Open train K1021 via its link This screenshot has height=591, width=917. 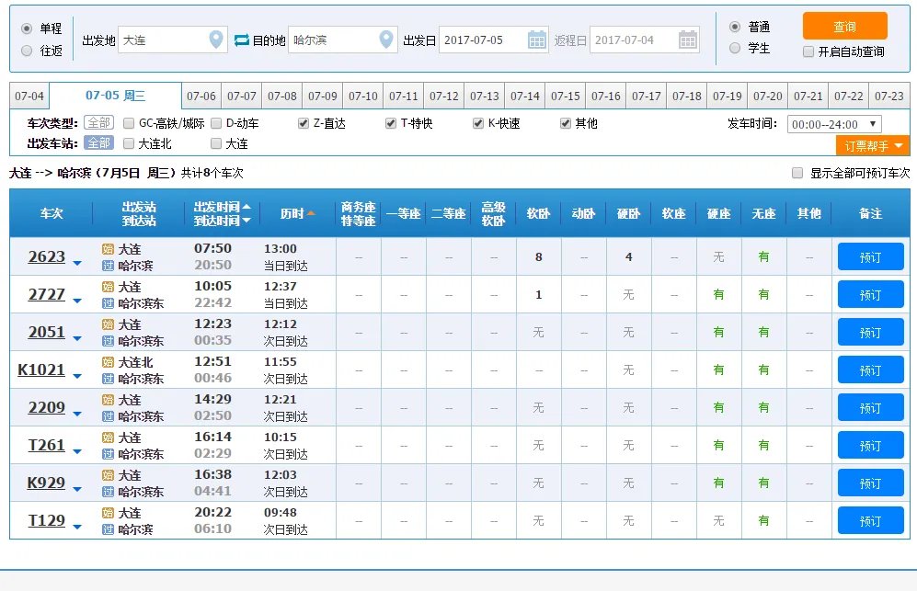pos(42,369)
